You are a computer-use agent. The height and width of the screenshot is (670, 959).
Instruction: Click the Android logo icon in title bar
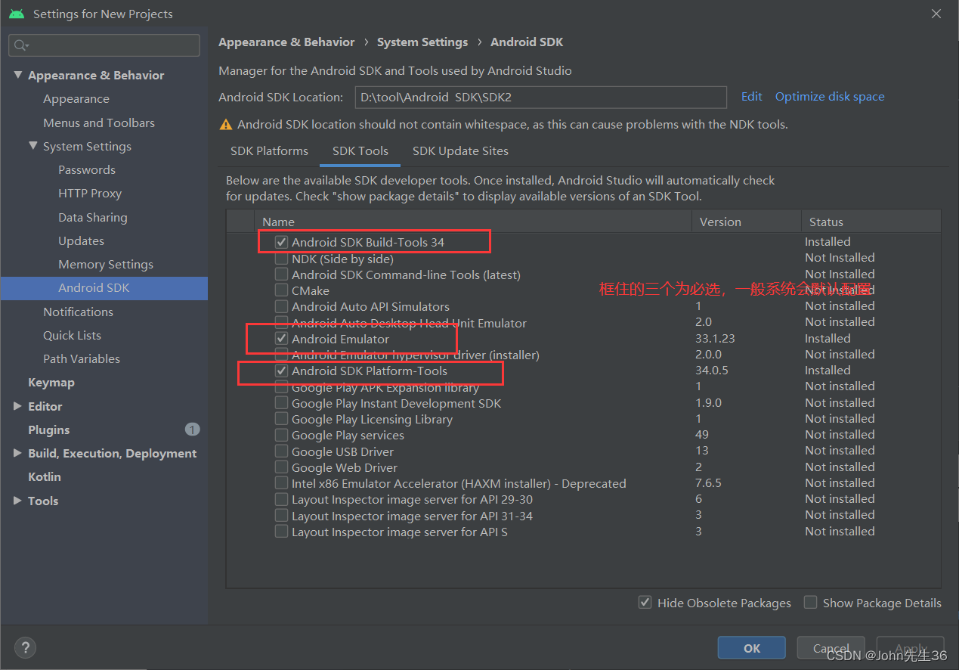click(17, 14)
